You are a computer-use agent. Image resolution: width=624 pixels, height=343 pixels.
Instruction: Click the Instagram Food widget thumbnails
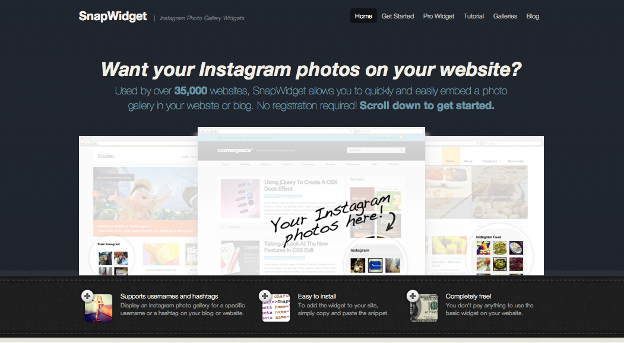(x=499, y=256)
